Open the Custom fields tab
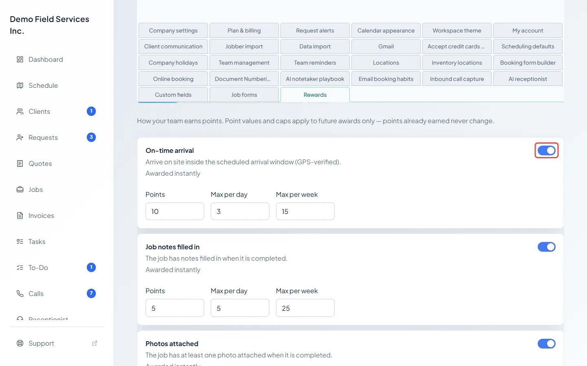This screenshot has width=587, height=366. [173, 95]
